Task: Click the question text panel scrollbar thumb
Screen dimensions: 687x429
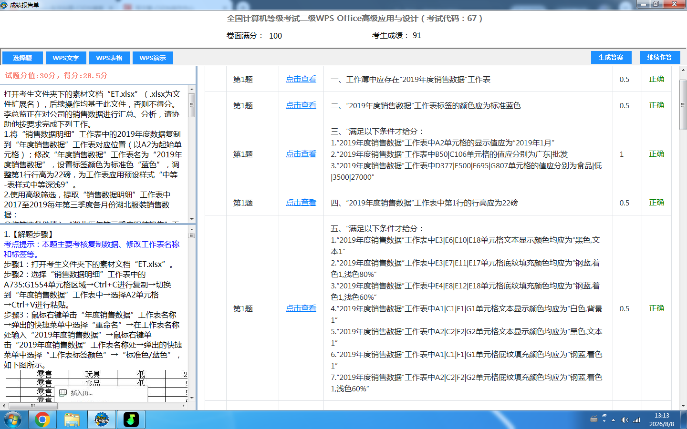Action: pos(192,105)
